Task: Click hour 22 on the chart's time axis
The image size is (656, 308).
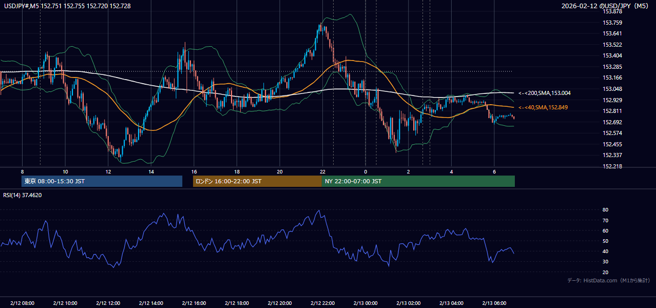Action: 323,171
